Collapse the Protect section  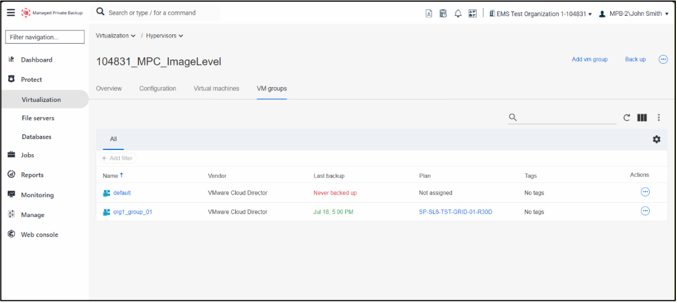31,80
